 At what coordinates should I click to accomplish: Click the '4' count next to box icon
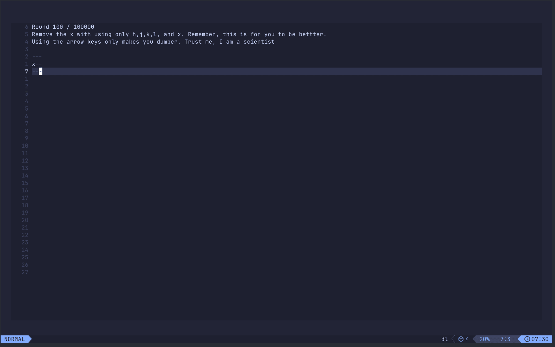(x=467, y=339)
